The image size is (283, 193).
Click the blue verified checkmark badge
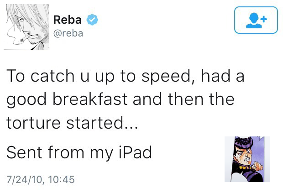click(x=92, y=20)
